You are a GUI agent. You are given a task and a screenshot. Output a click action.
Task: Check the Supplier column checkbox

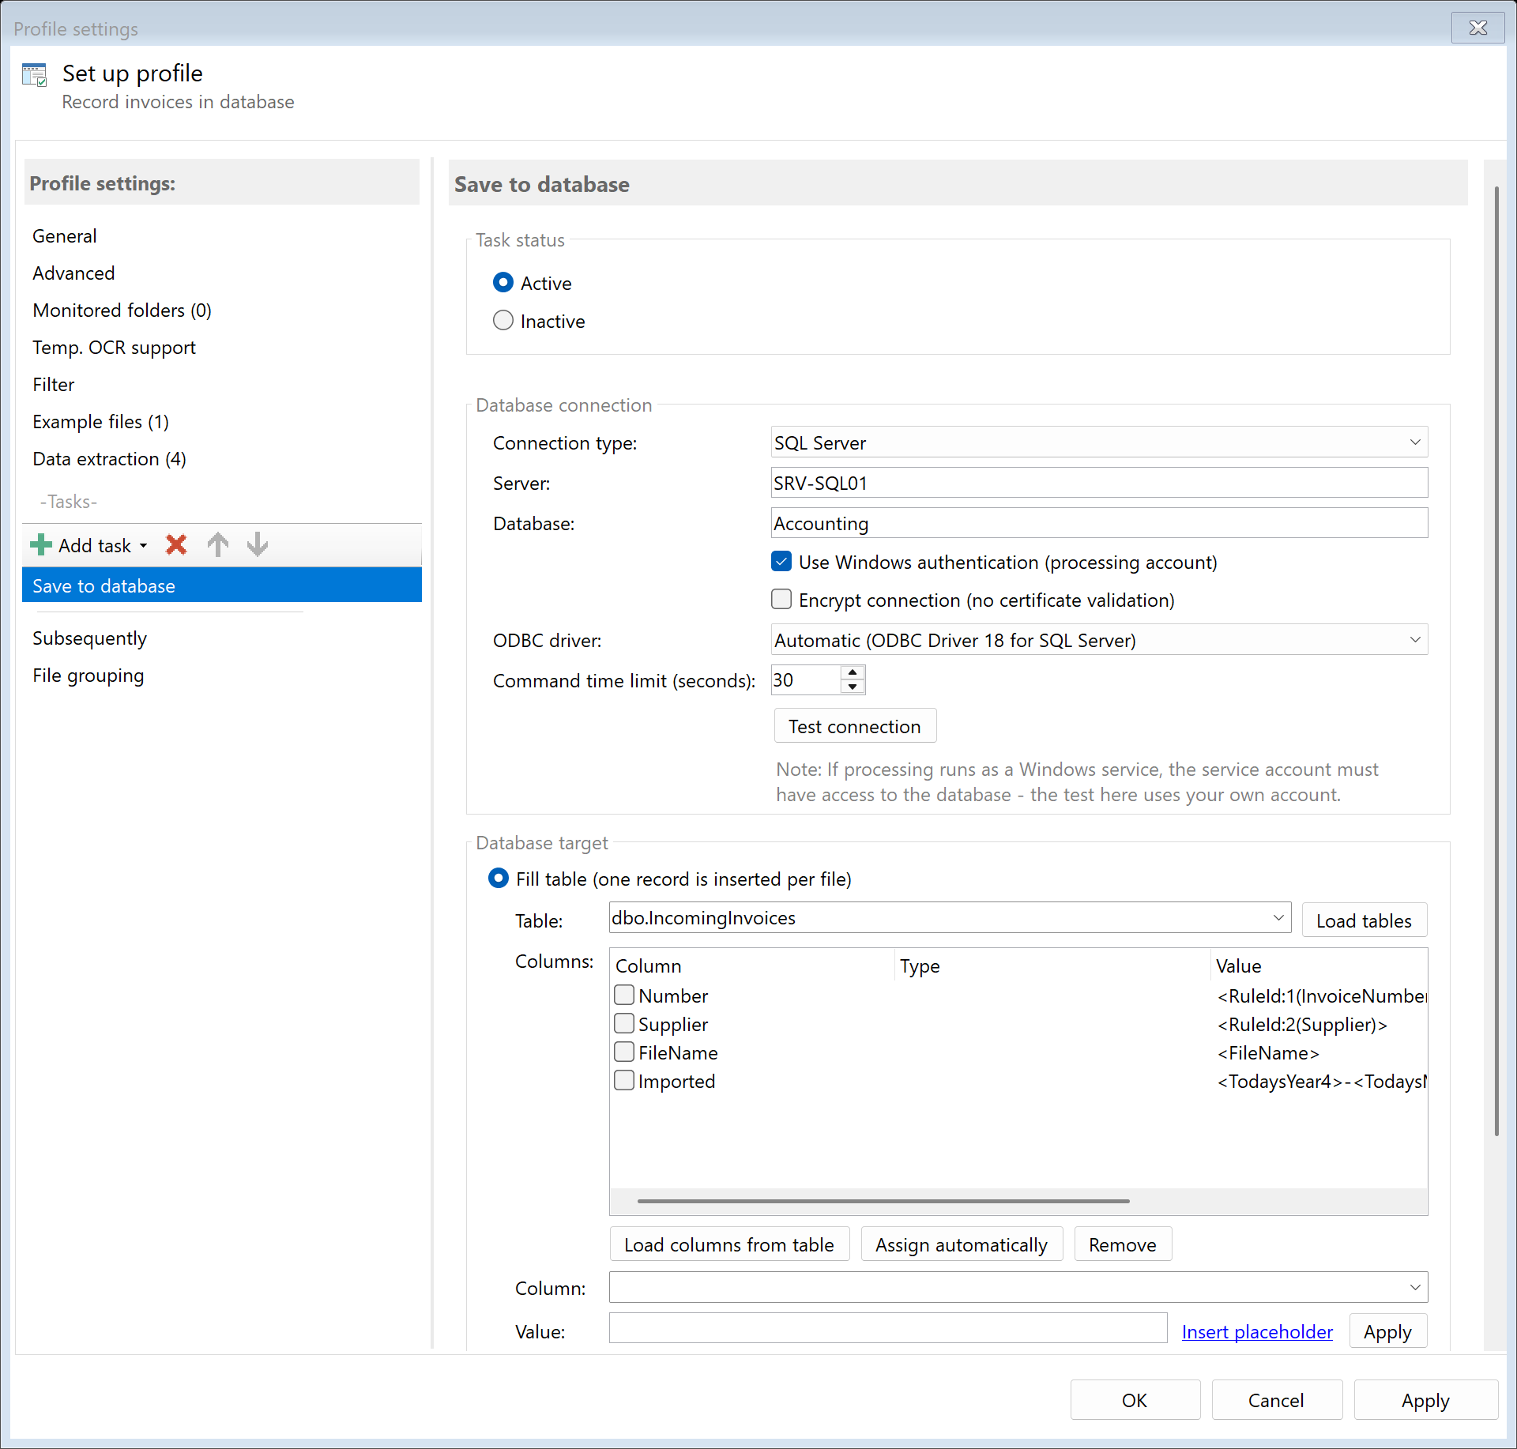(x=624, y=1023)
